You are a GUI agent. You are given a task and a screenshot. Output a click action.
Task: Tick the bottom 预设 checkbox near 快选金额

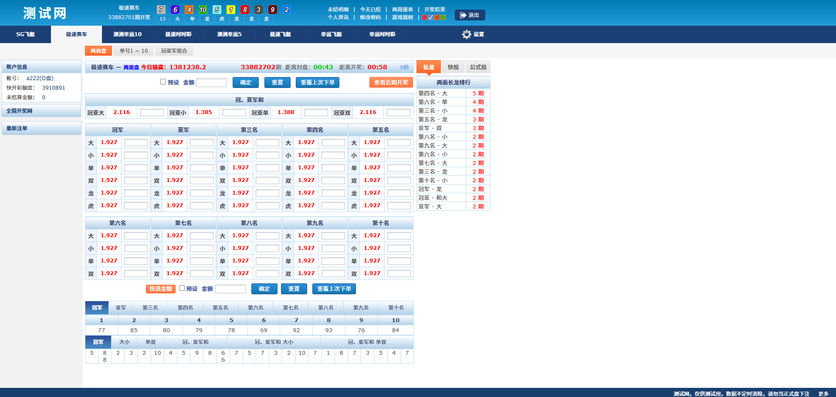pos(182,288)
